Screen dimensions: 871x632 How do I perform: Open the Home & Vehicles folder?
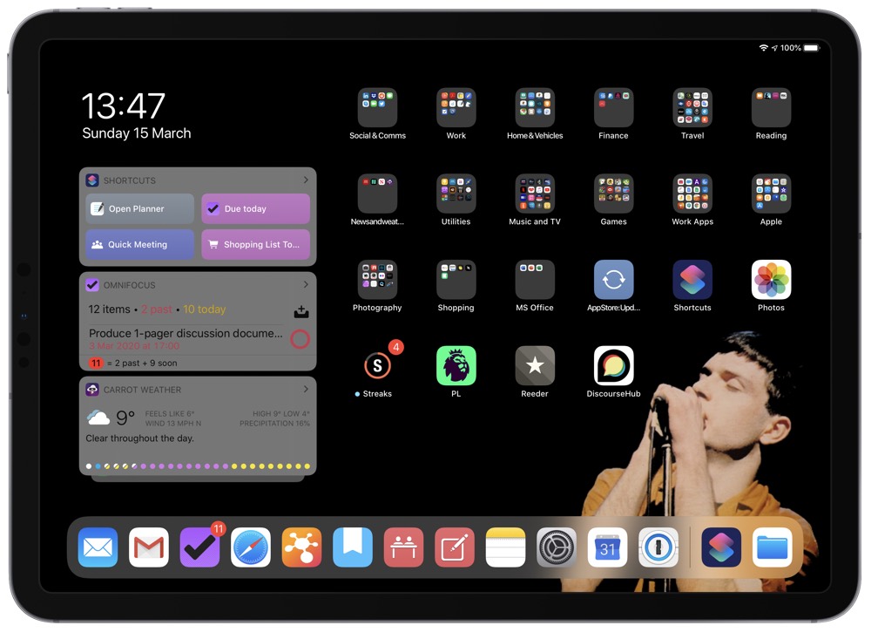coord(535,108)
